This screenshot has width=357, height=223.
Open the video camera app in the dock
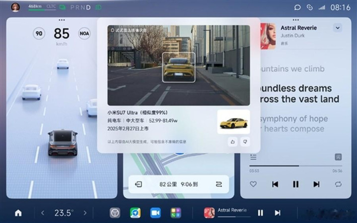tap(155, 213)
